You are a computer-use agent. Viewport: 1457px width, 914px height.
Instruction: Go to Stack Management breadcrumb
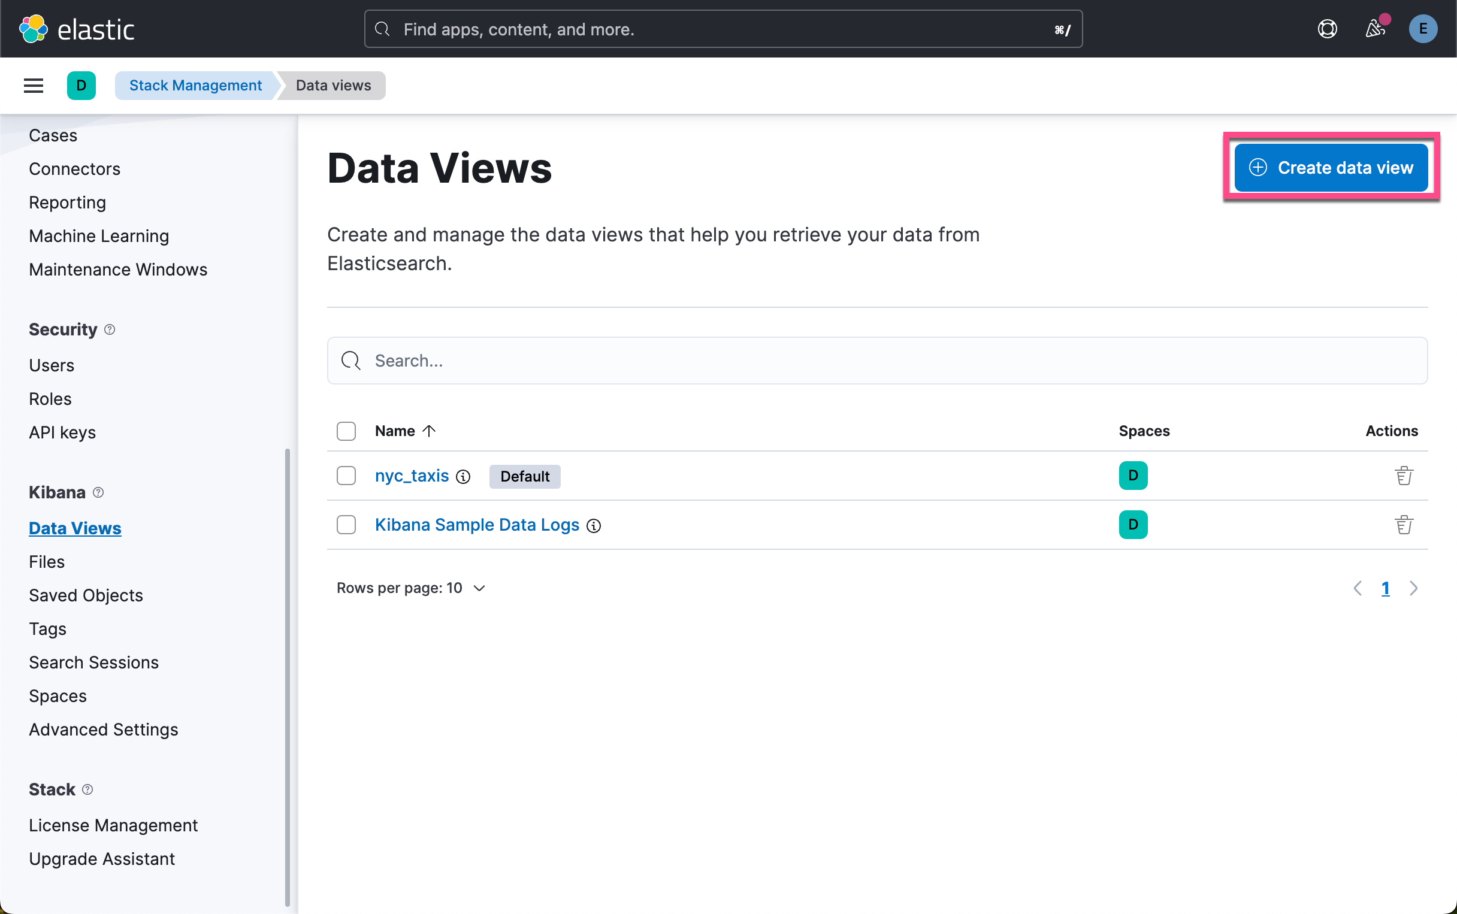click(195, 85)
